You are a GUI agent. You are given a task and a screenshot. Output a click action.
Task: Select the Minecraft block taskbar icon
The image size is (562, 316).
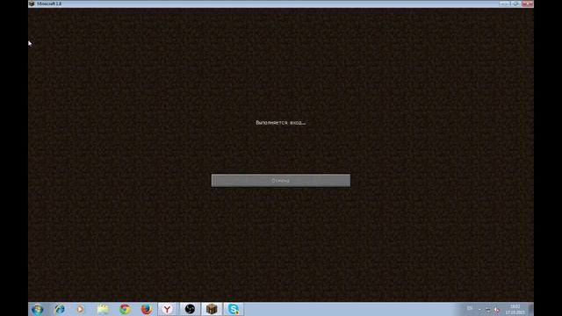(x=212, y=309)
